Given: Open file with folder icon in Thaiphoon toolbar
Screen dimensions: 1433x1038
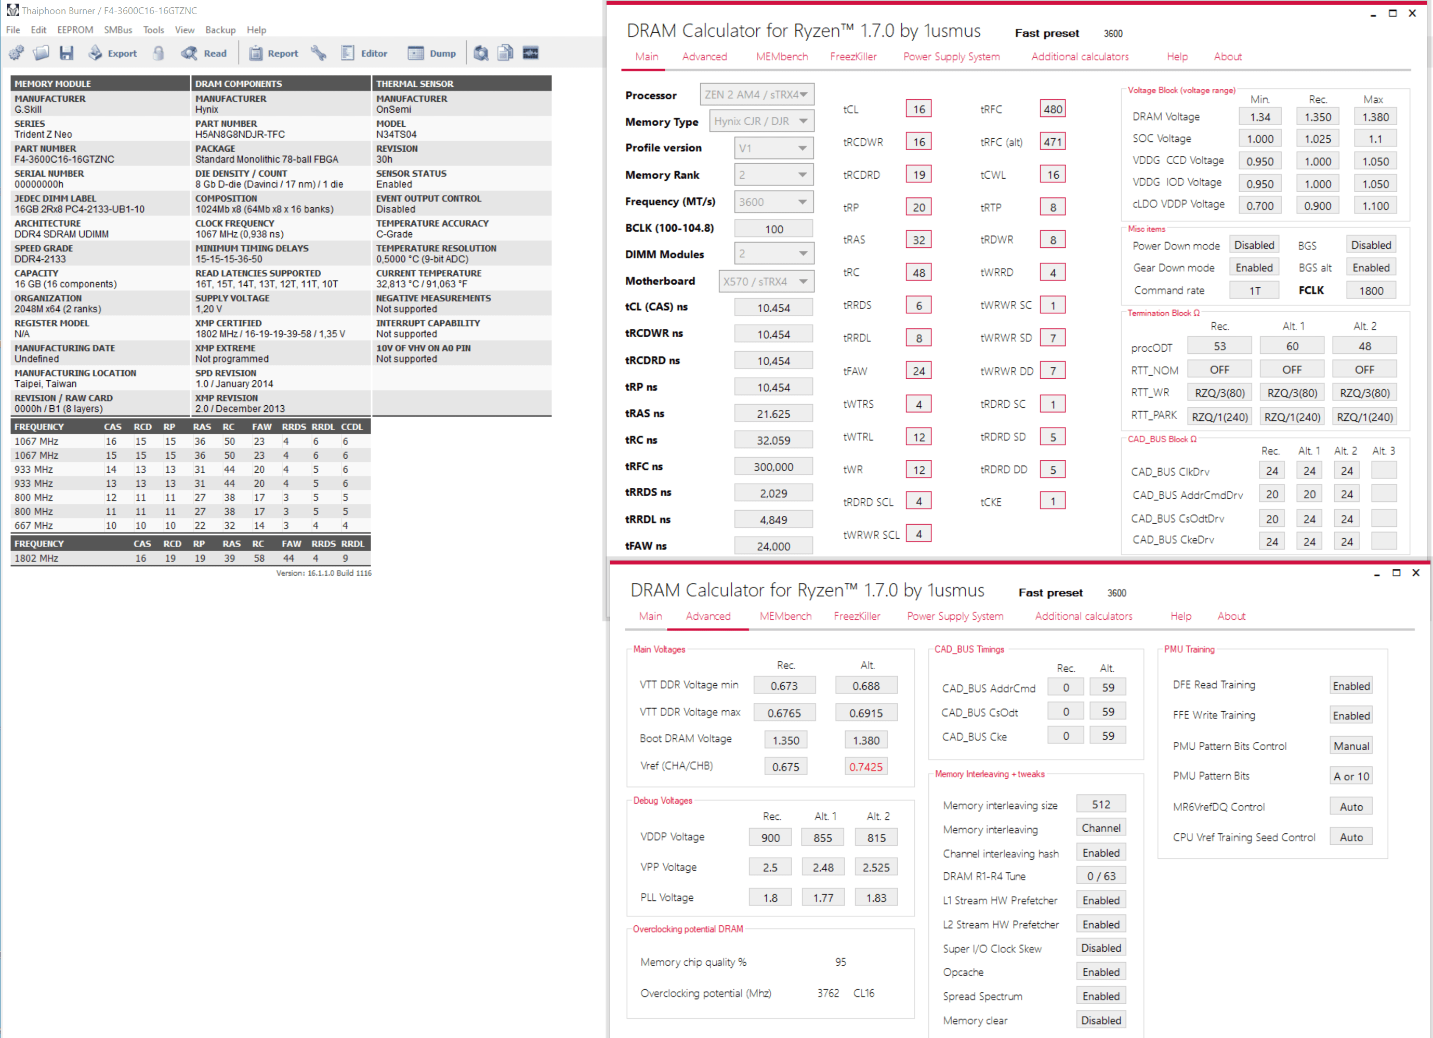Looking at the screenshot, I should tap(41, 53).
